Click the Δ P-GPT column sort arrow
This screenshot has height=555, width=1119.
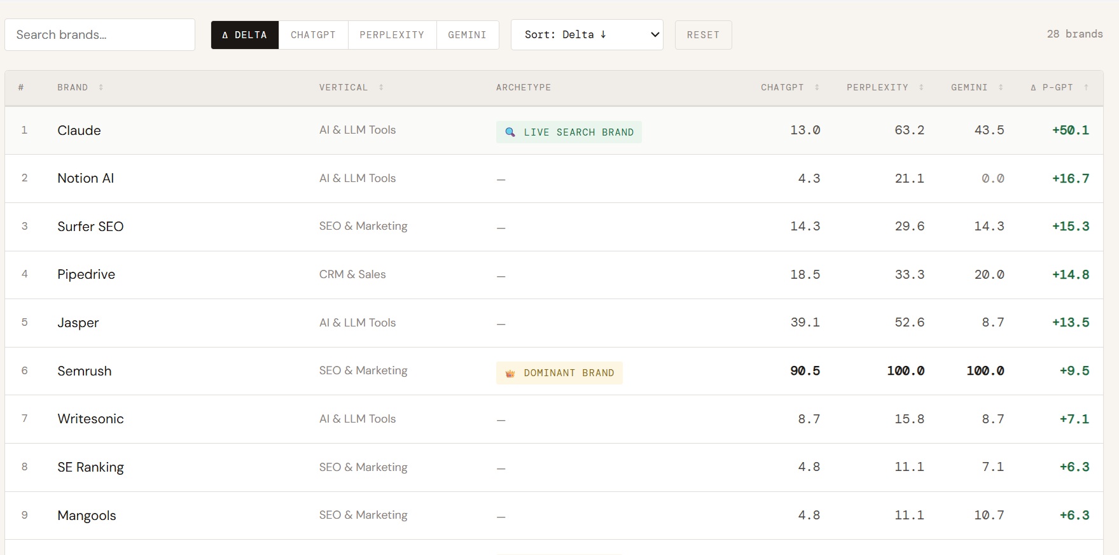tap(1086, 88)
